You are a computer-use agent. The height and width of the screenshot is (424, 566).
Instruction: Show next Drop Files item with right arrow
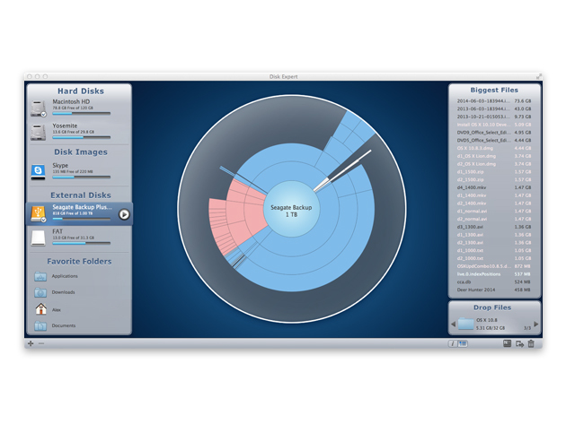click(x=536, y=324)
